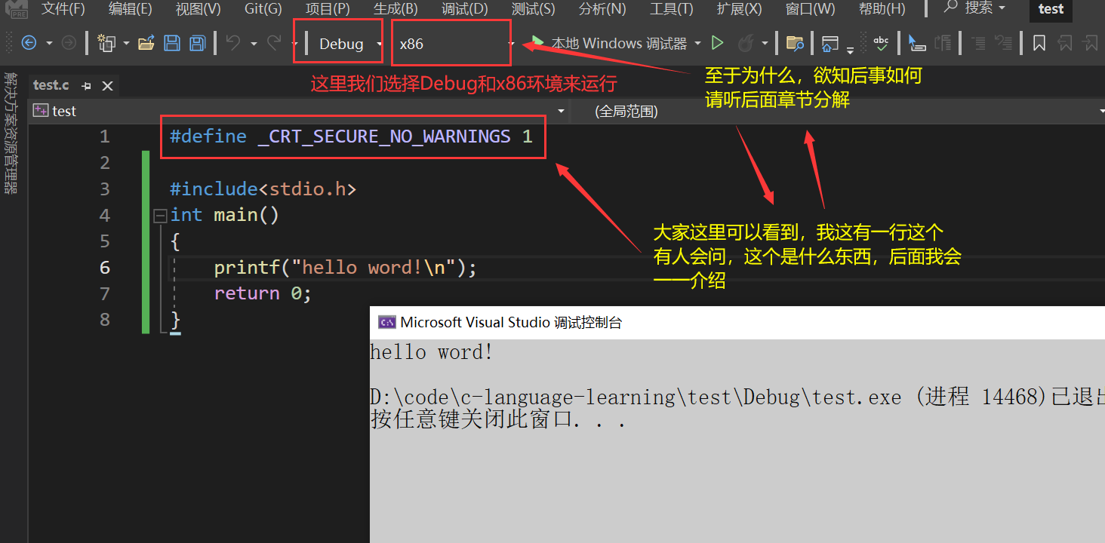
Task: Click the Microsoft Visual Studio 调试控制台 title
Action: [x=511, y=322]
